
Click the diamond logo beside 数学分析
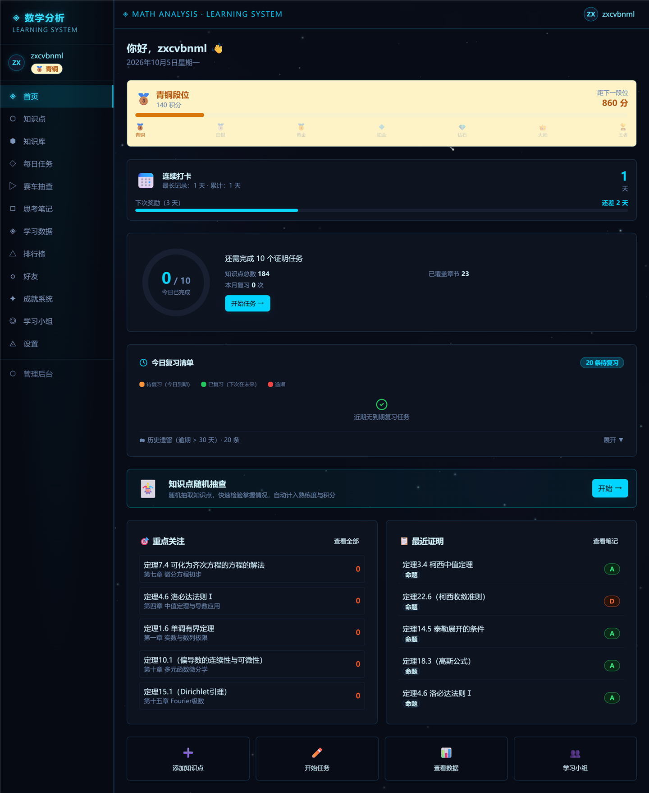16,18
